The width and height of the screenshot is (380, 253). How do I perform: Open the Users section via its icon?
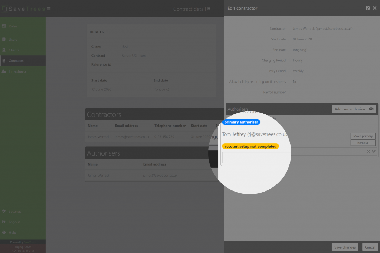4,39
